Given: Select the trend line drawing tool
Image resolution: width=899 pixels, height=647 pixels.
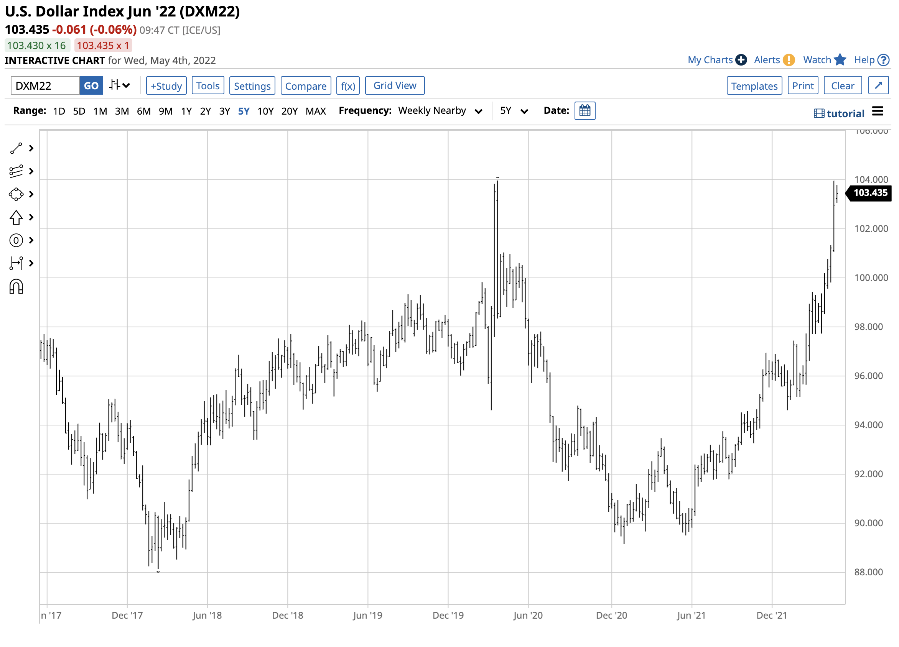Looking at the screenshot, I should click(x=16, y=149).
